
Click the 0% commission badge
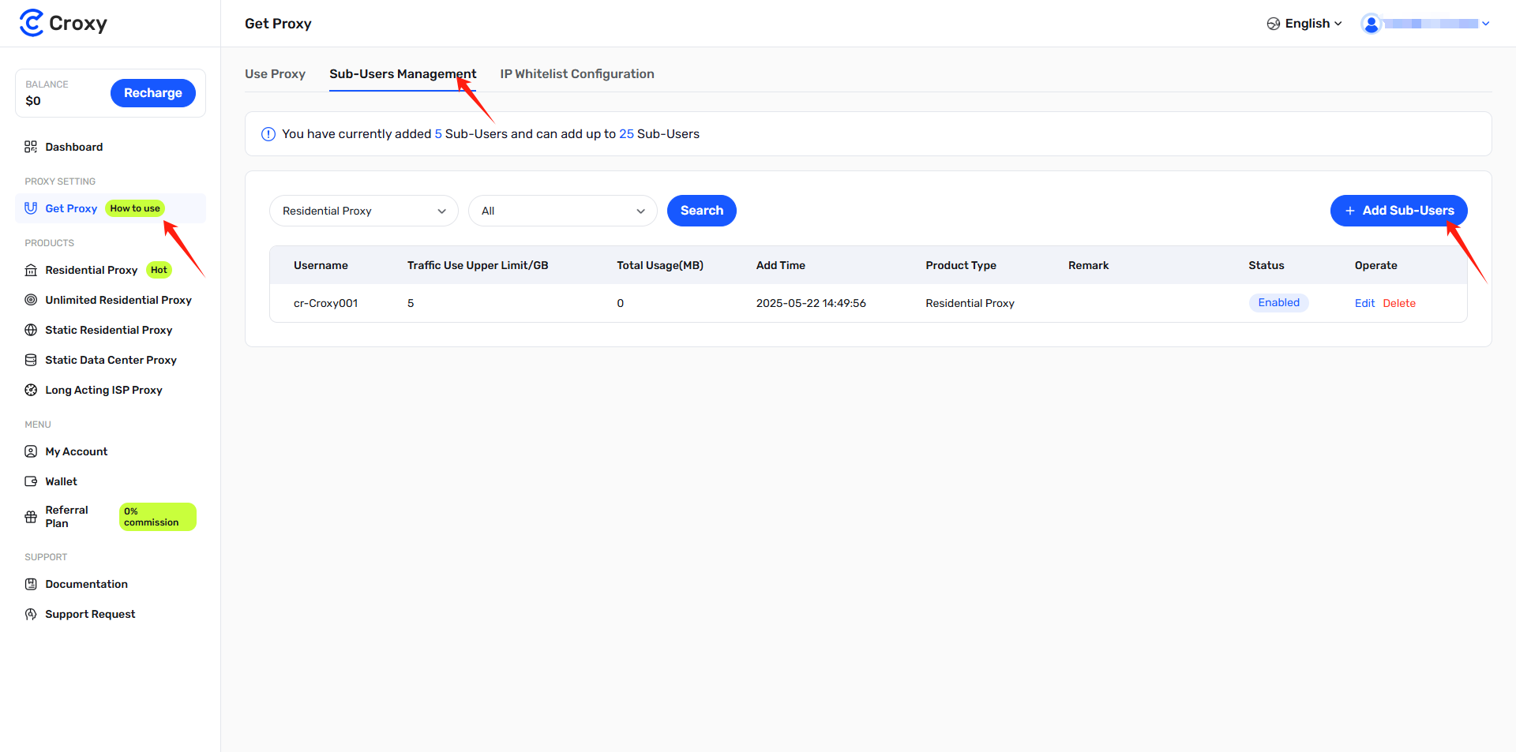(157, 517)
